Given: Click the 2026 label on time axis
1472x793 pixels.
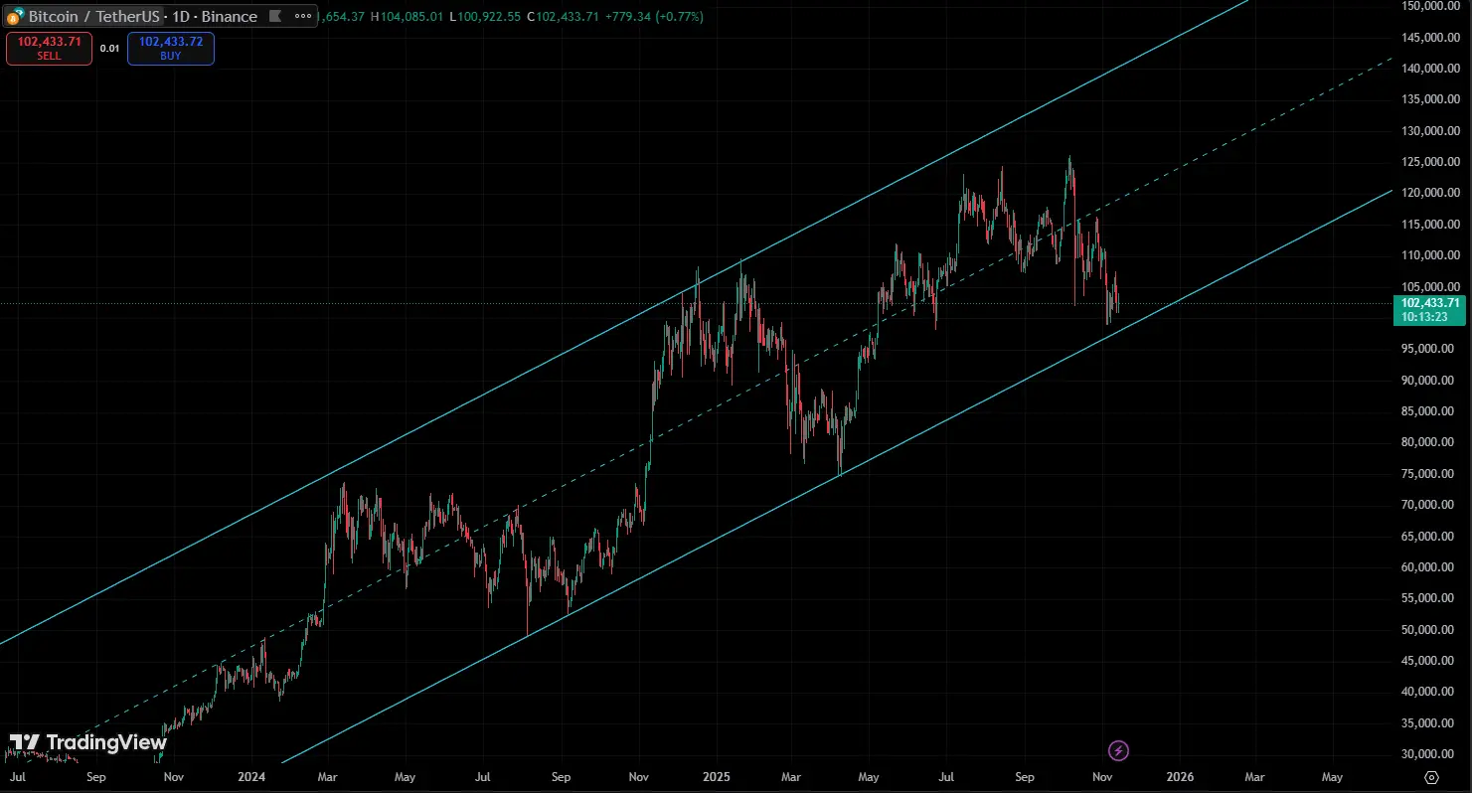Looking at the screenshot, I should point(1179,777).
